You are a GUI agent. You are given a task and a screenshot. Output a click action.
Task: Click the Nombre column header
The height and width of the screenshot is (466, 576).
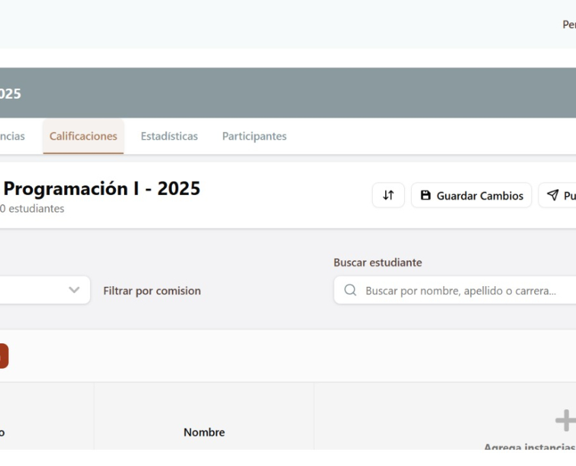tap(204, 432)
